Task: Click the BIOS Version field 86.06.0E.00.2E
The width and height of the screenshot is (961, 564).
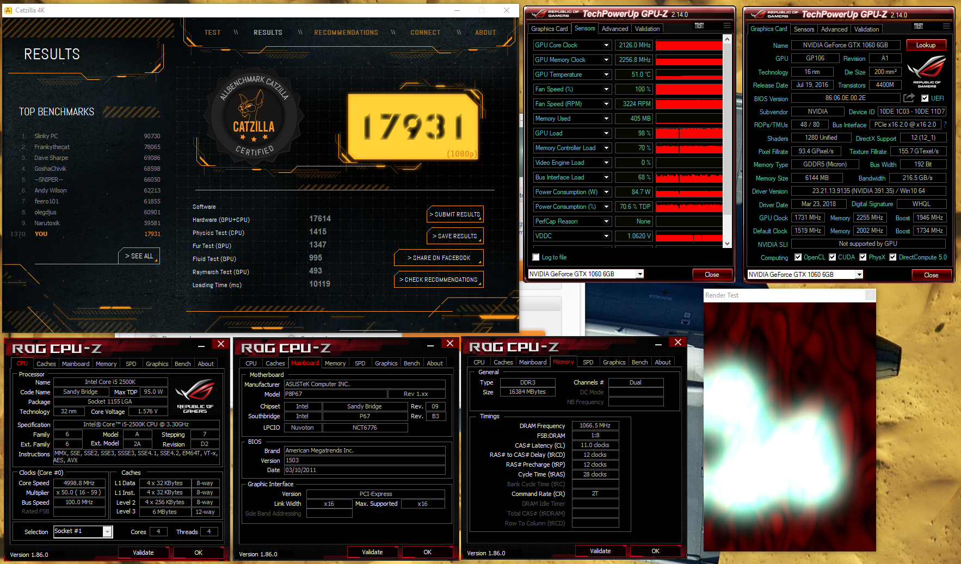Action: pyautogui.click(x=846, y=98)
